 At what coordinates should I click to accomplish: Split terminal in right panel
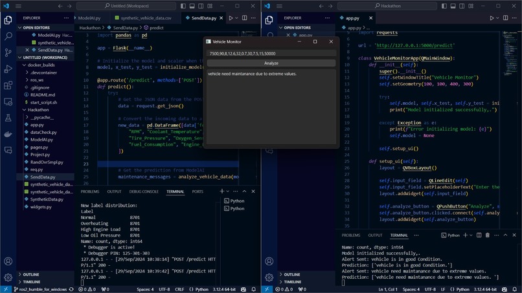(x=479, y=235)
